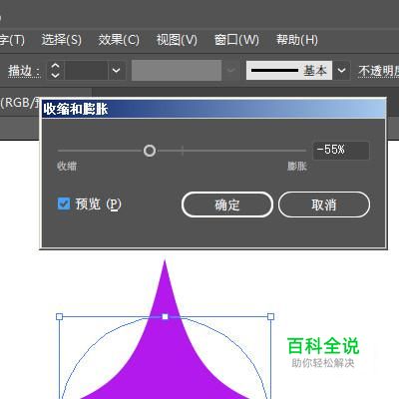Open the 效果(C) menu

[x=119, y=40]
